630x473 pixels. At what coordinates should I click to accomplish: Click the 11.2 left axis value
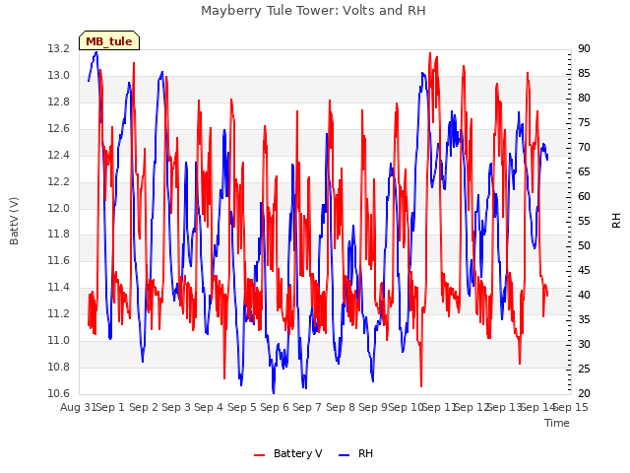click(x=59, y=313)
